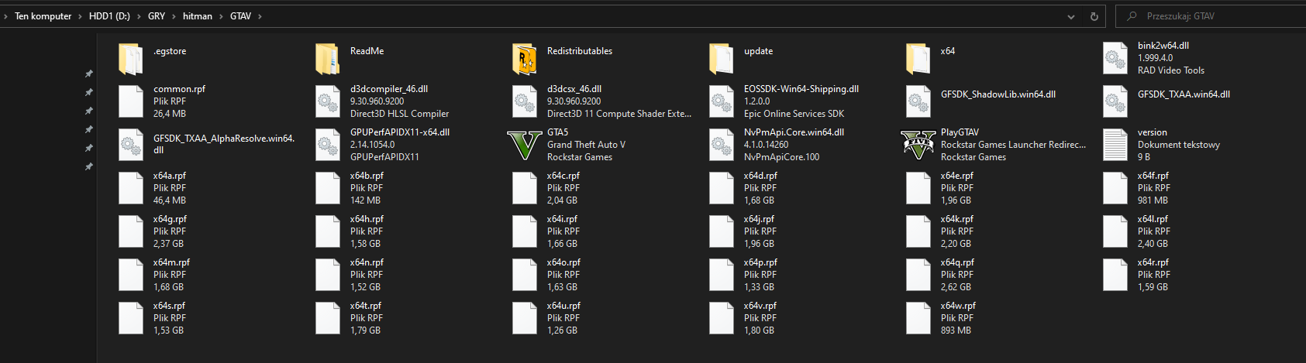Select the NvPmApi.Core.win64.dll file icon
The width and height of the screenshot is (1306, 363).
(721, 145)
